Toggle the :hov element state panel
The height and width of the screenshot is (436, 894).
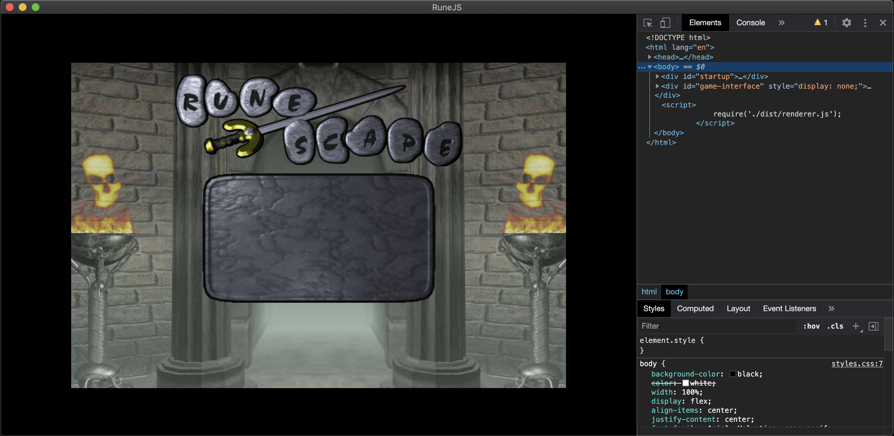tap(811, 326)
